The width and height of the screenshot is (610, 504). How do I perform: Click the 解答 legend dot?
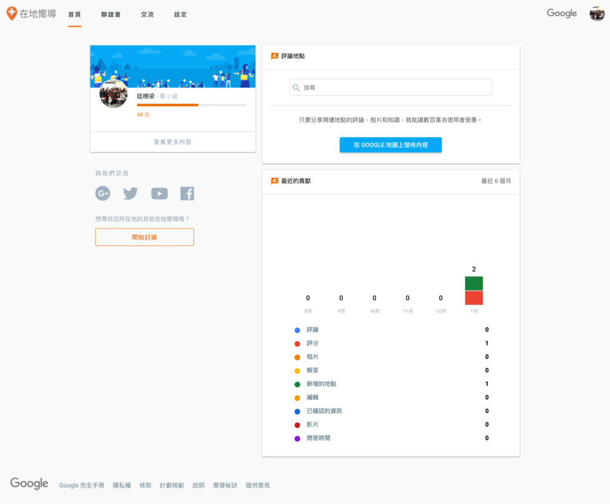pos(297,371)
